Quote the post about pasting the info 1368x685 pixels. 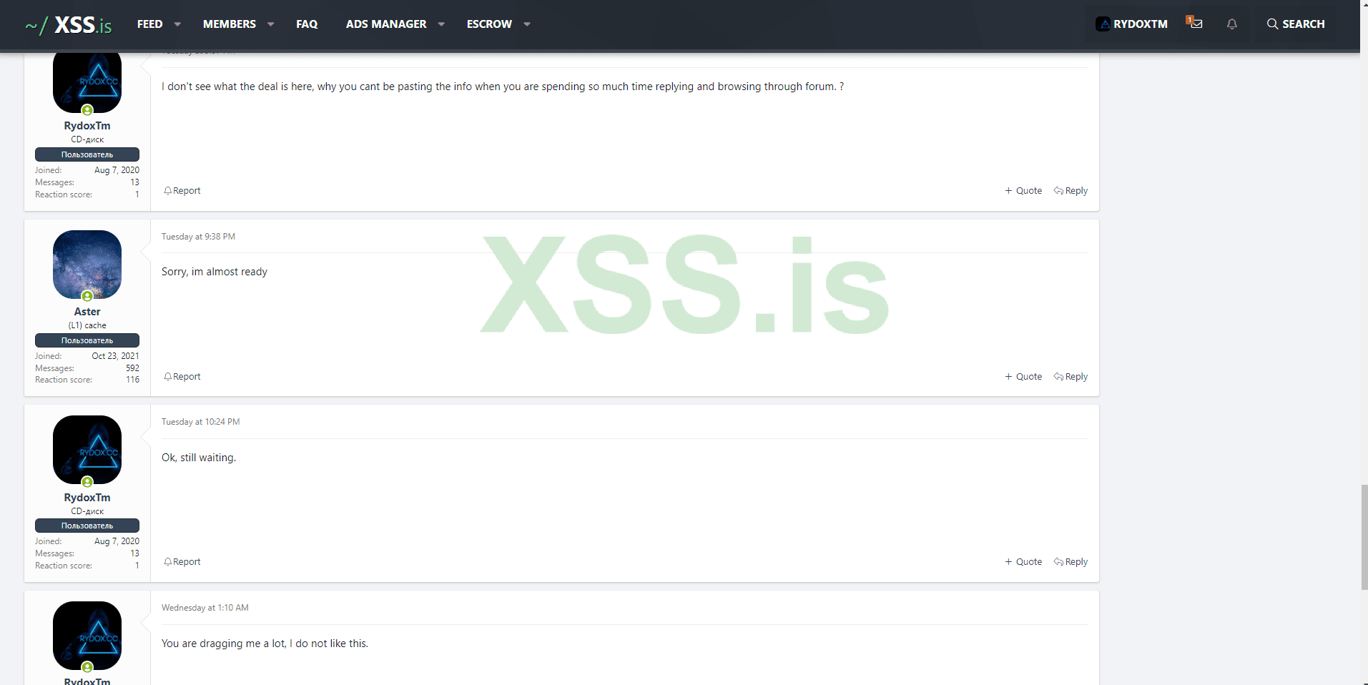[1023, 191]
